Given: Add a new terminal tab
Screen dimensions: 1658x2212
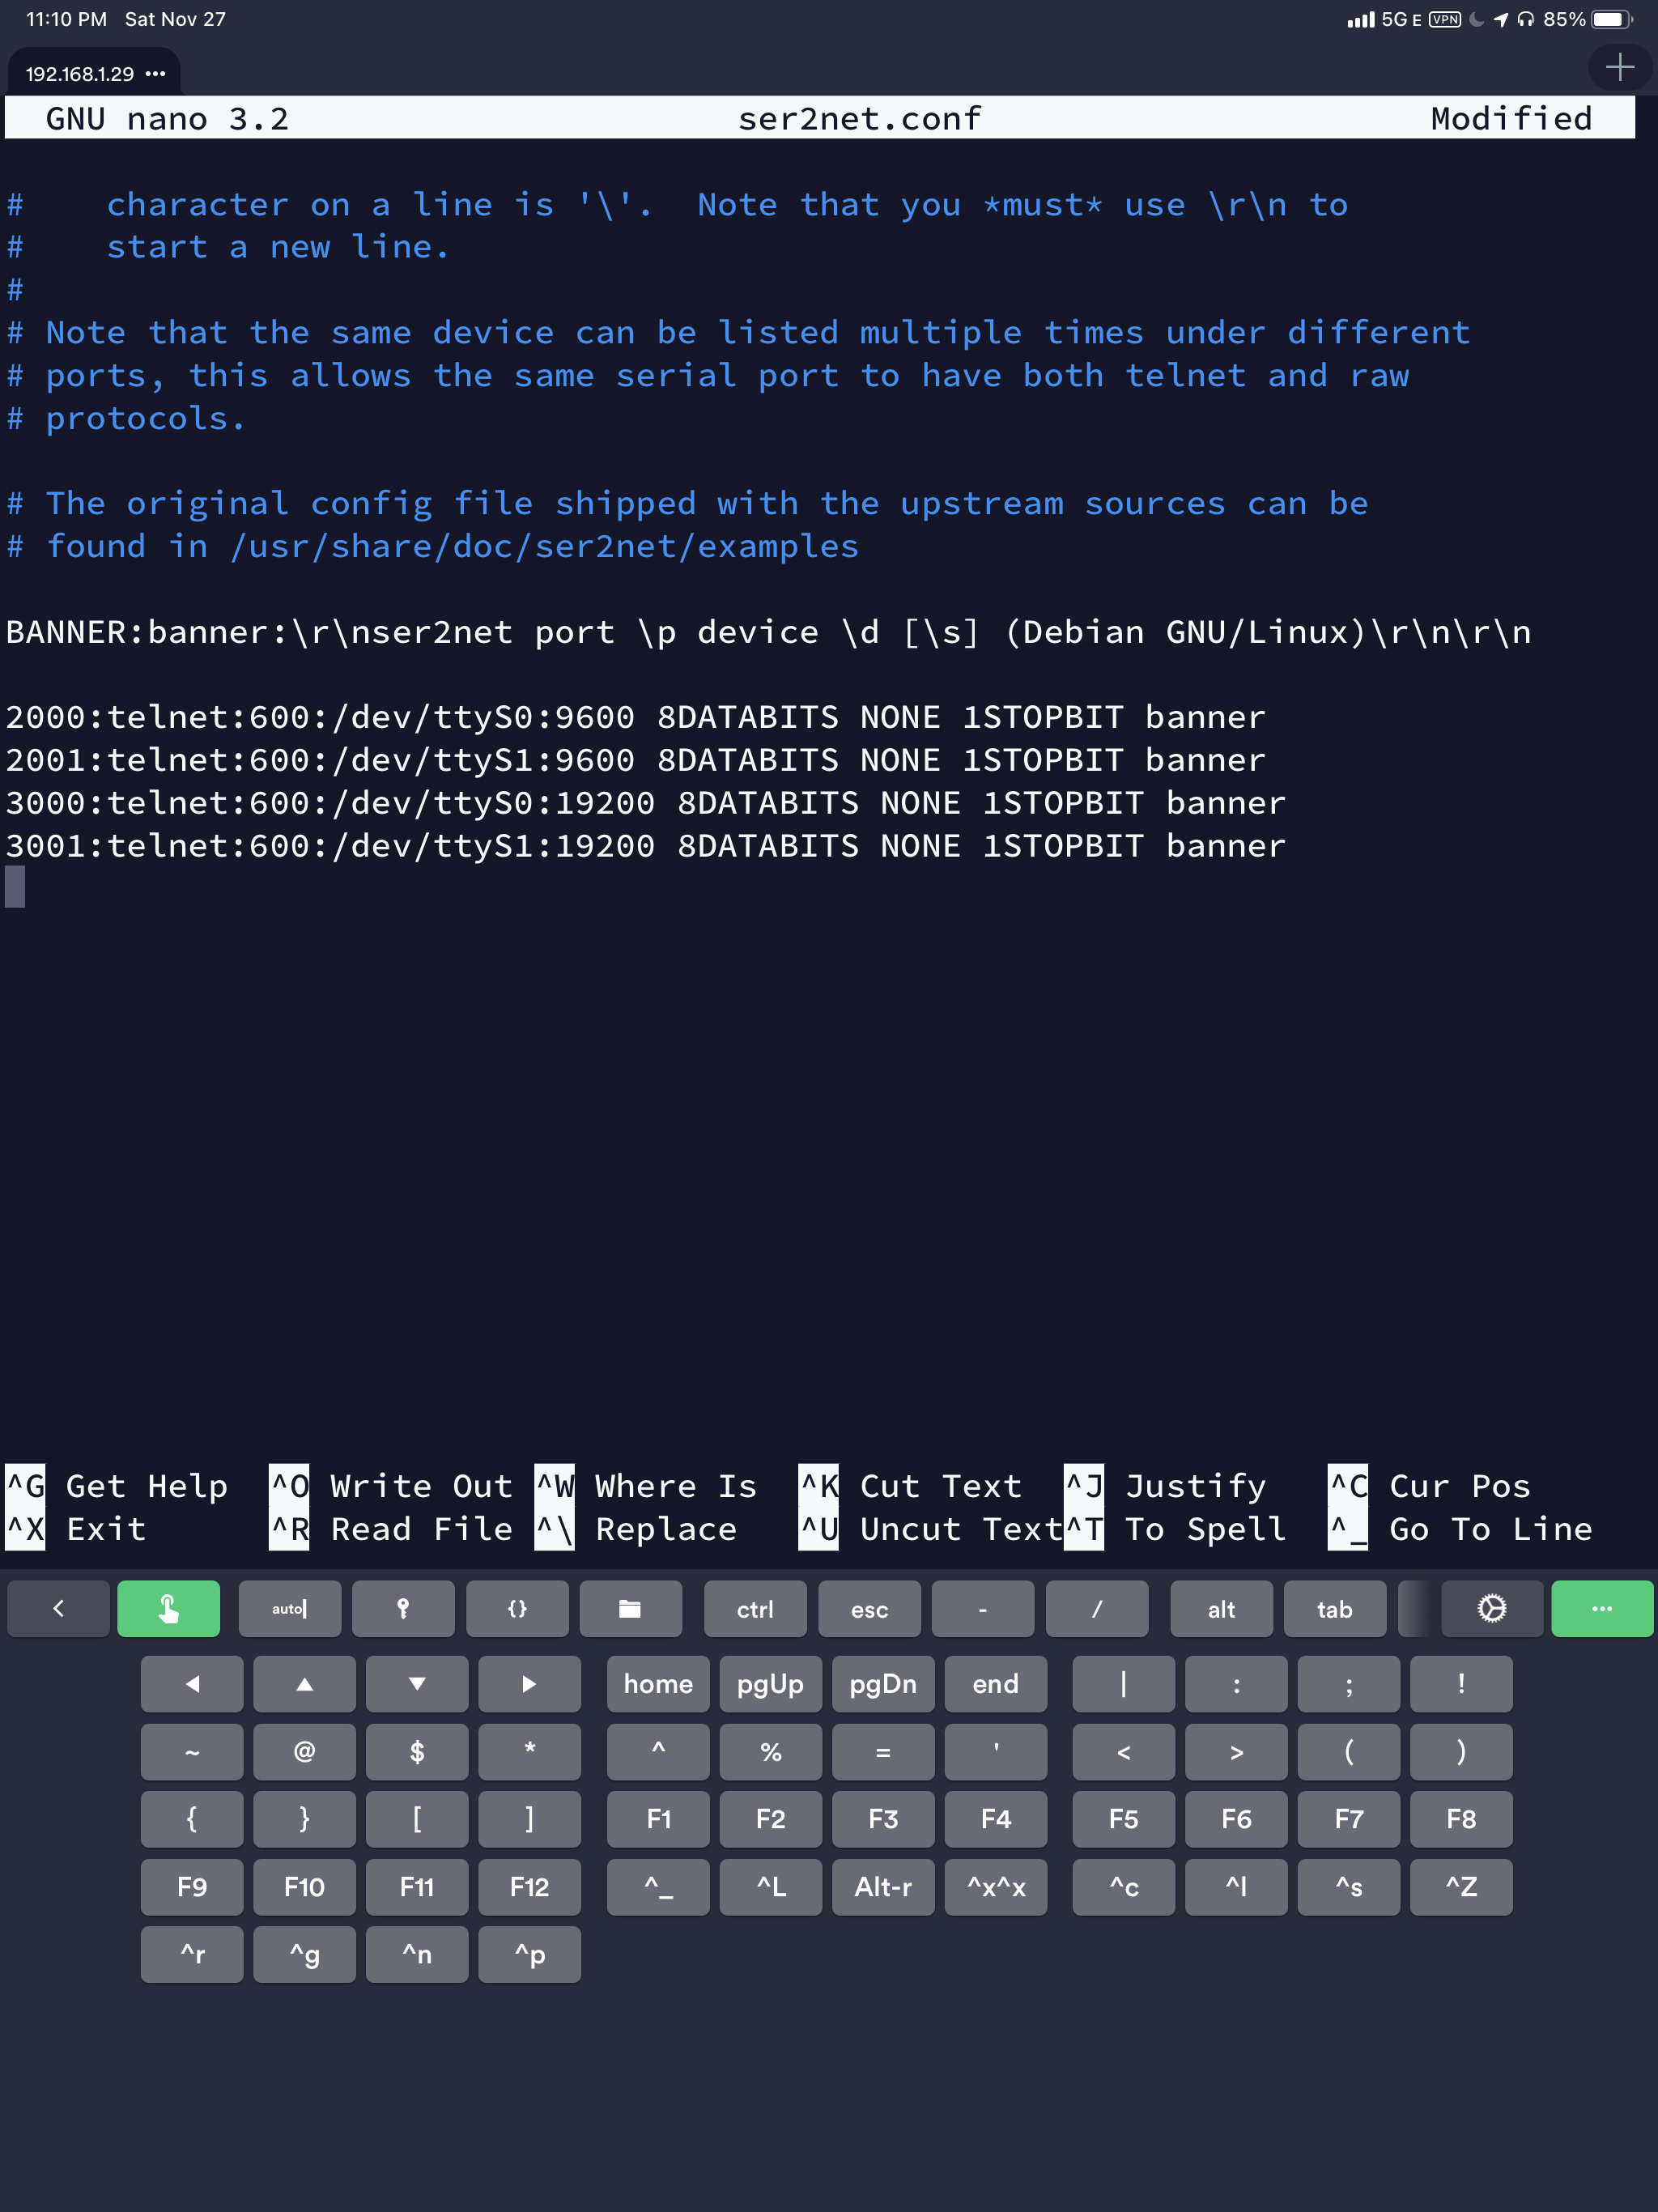Looking at the screenshot, I should point(1619,67).
